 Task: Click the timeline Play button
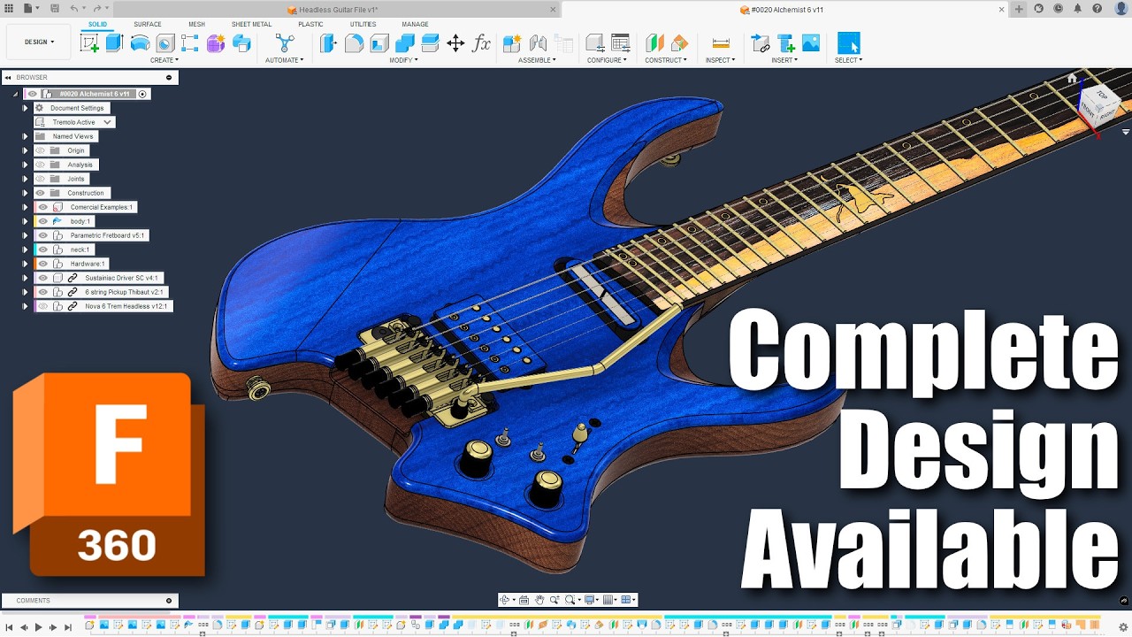[38, 626]
